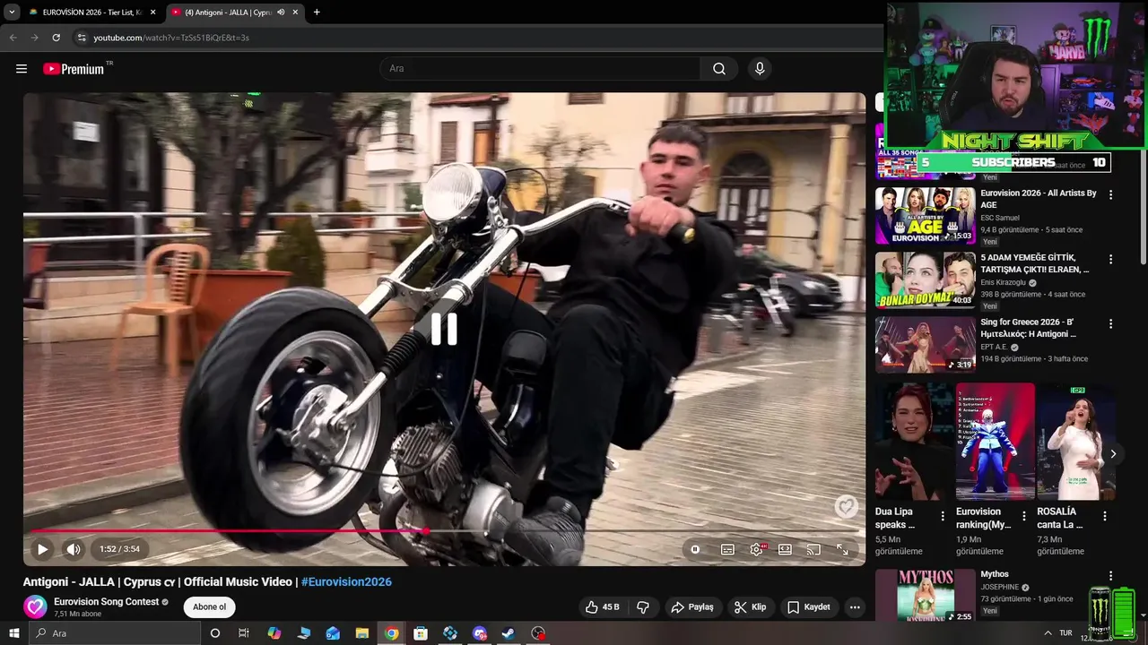Viewport: 1148px width, 645px height.
Task: Open the Mythos by JOSEPHINE video
Action: coord(925,596)
